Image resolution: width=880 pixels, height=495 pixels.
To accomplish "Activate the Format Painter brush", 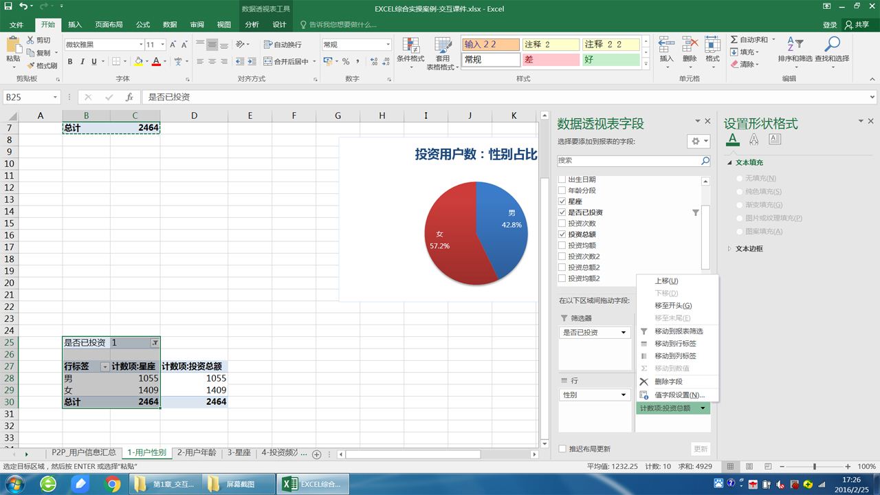I will click(x=42, y=65).
